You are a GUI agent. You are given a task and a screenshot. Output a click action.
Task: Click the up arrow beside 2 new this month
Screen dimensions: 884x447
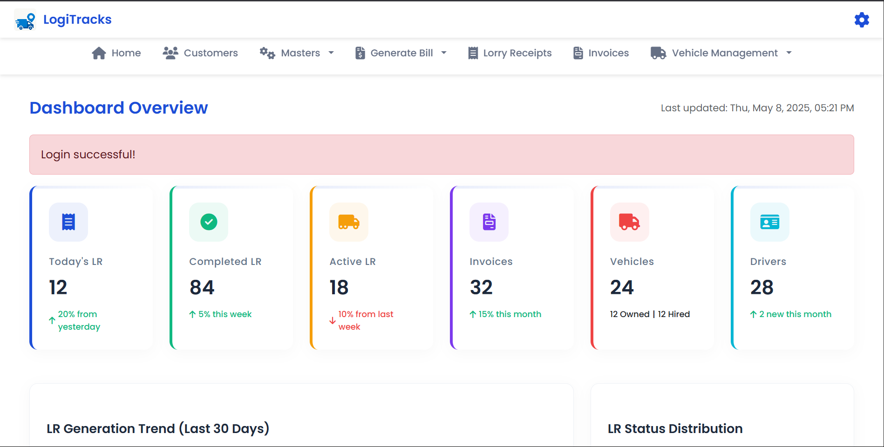[754, 314]
